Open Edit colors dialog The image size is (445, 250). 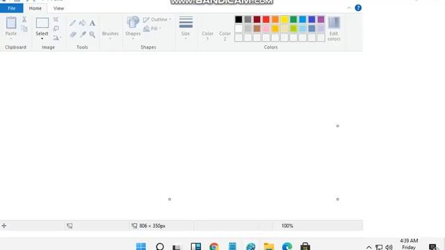(x=334, y=28)
